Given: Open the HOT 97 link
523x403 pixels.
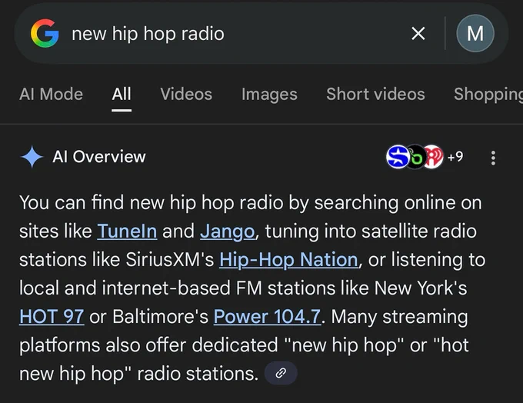Looking at the screenshot, I should click(52, 317).
